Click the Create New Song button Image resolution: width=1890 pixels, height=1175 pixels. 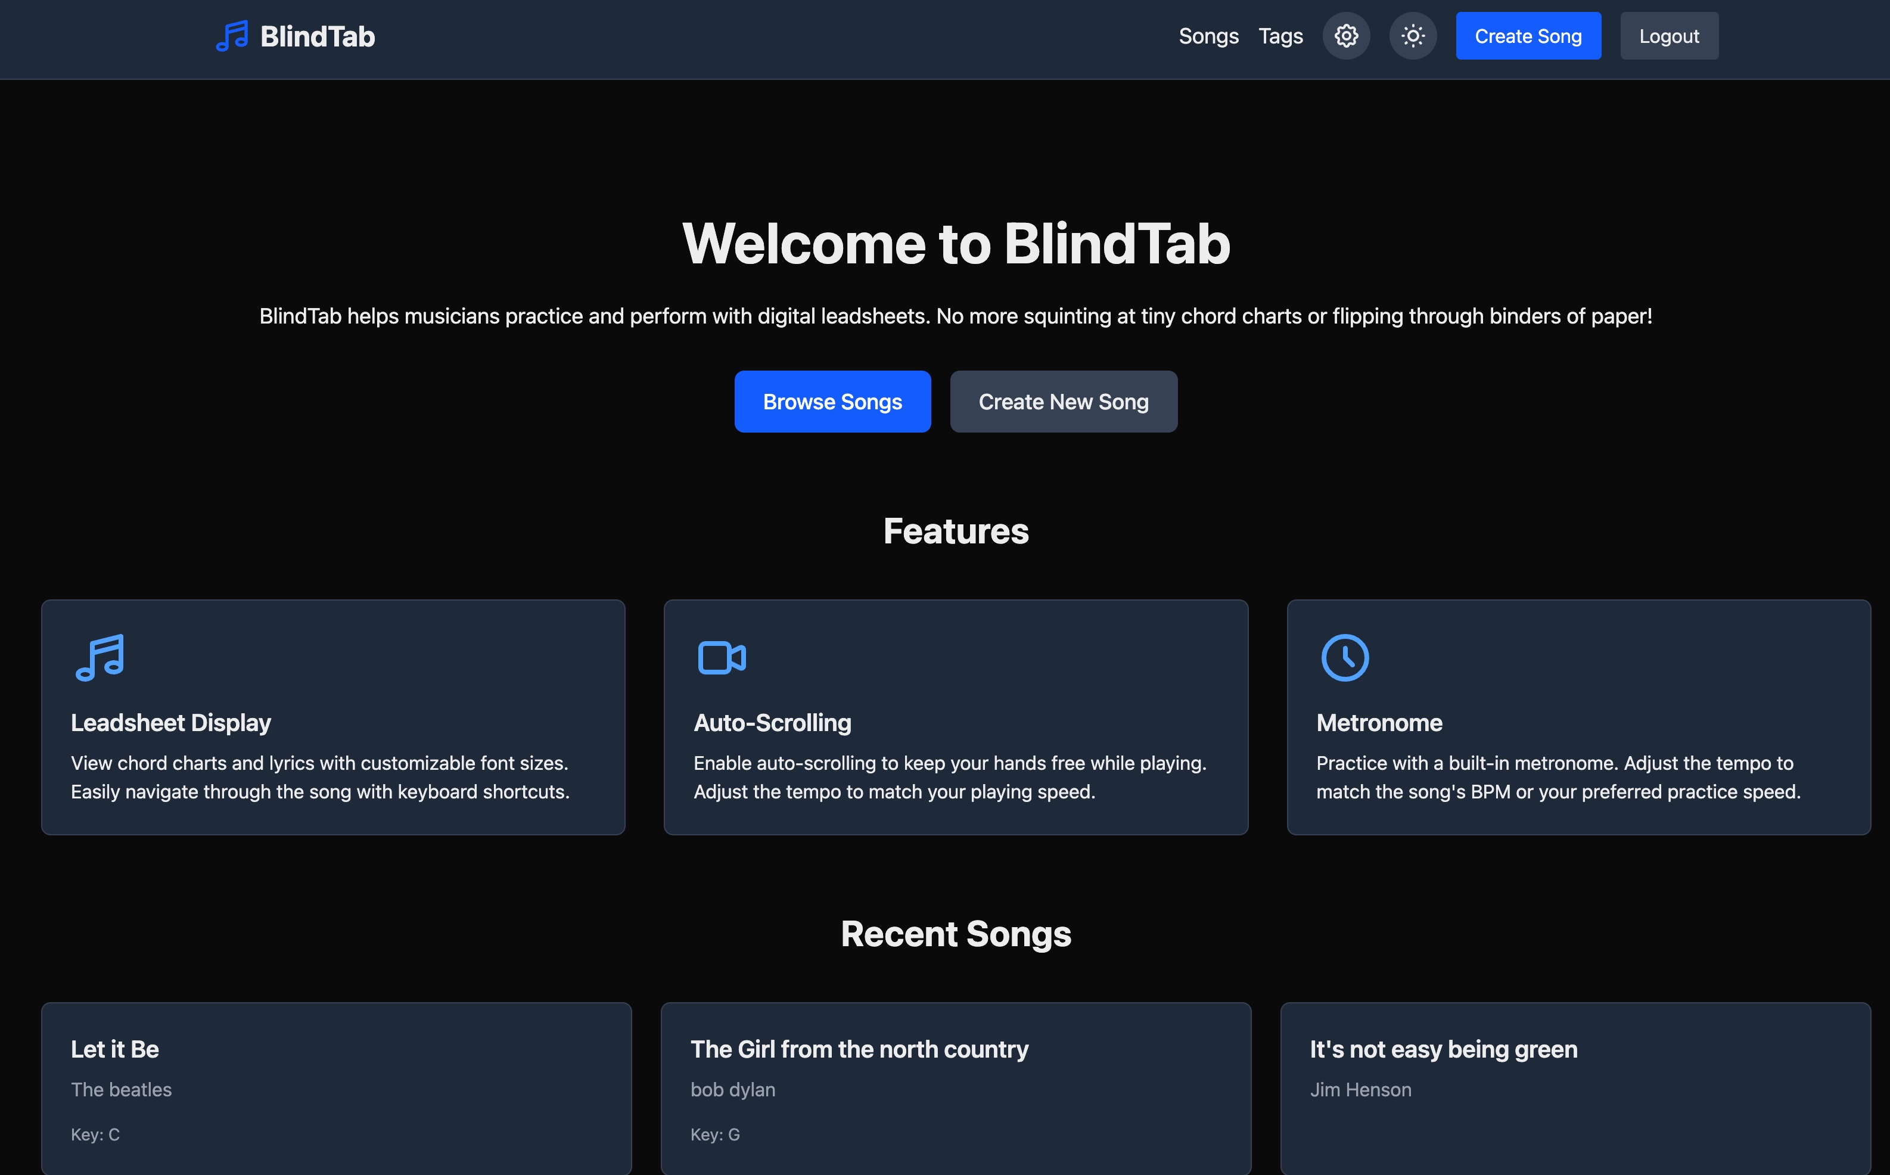pyautogui.click(x=1063, y=402)
